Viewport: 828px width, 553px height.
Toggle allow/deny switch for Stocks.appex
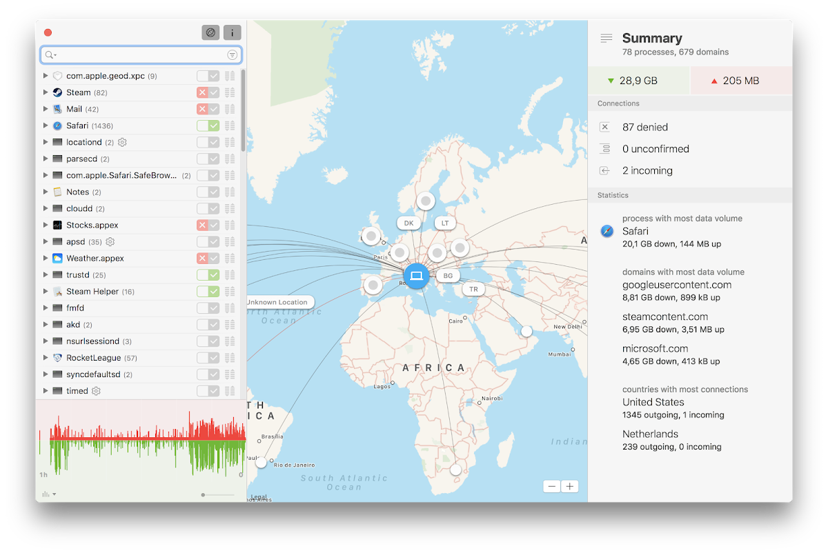(208, 225)
